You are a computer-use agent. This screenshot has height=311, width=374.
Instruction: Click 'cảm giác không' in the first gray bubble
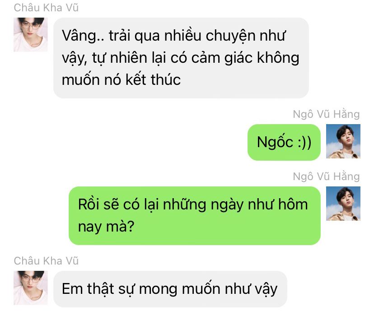(245, 58)
